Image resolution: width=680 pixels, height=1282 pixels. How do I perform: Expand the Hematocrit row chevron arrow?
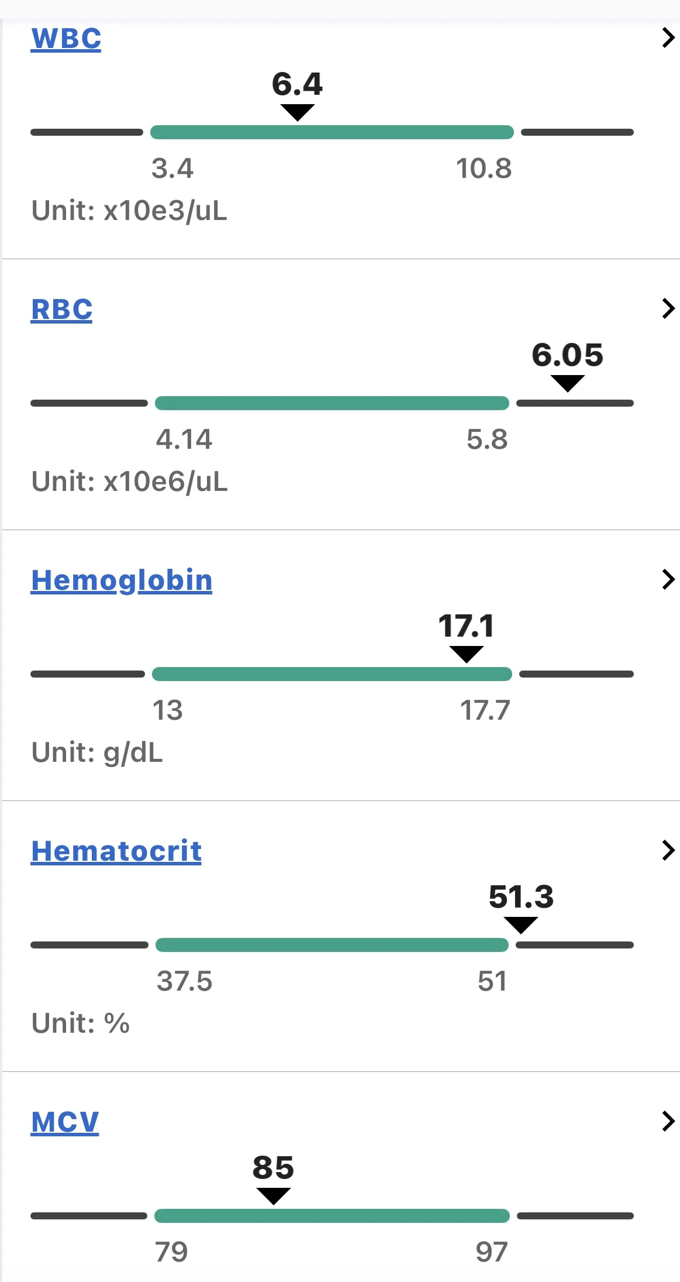(x=668, y=850)
